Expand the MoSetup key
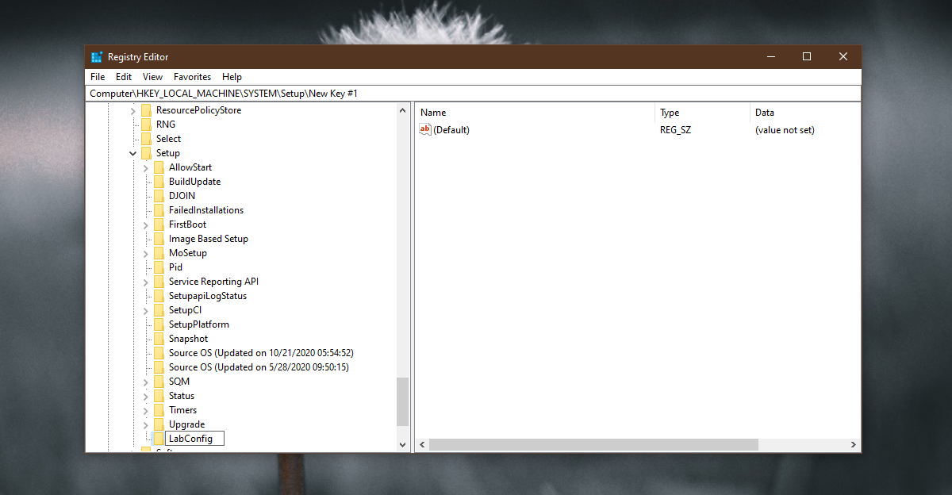The width and height of the screenshot is (952, 495). point(146,253)
